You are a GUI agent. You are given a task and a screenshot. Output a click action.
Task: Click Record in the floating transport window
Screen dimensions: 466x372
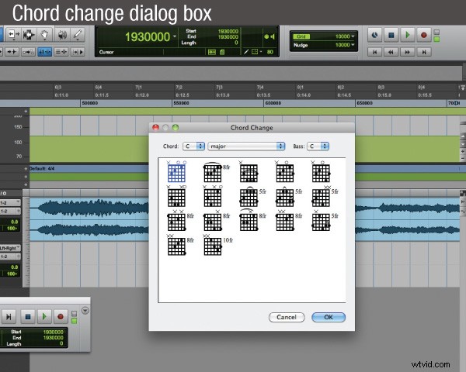click(61, 317)
